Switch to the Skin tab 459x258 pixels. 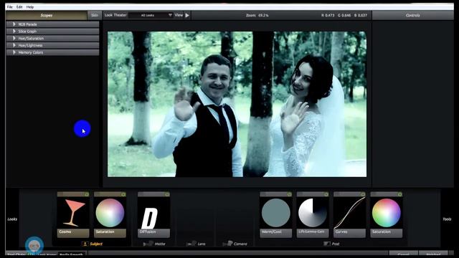(95, 15)
